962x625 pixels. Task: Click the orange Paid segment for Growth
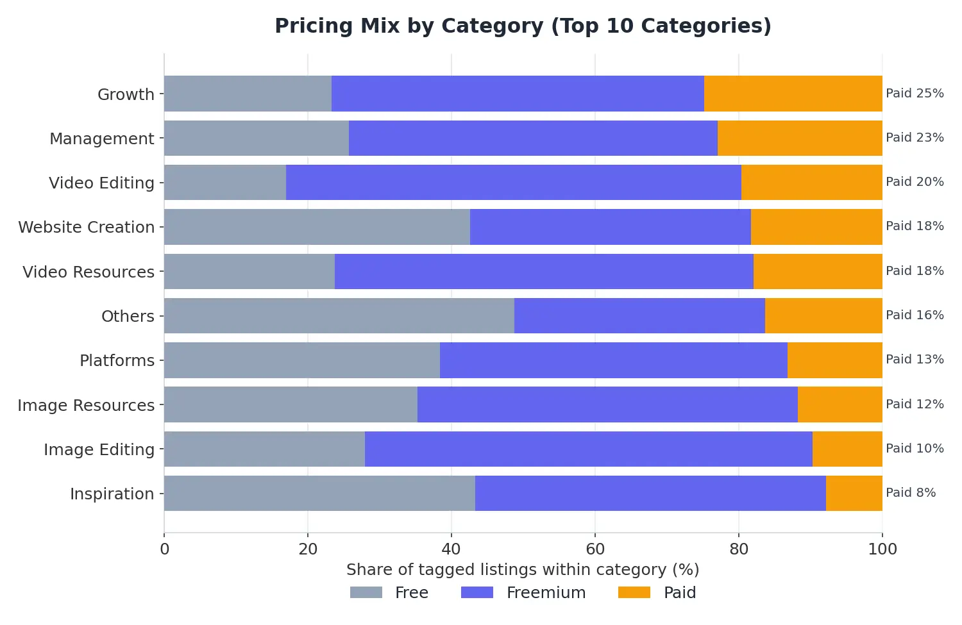coord(793,94)
